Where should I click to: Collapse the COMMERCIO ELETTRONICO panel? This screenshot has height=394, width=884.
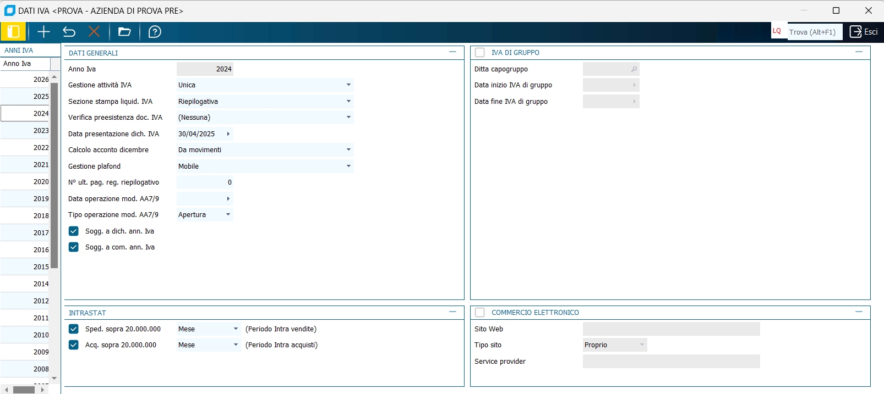coord(859,312)
